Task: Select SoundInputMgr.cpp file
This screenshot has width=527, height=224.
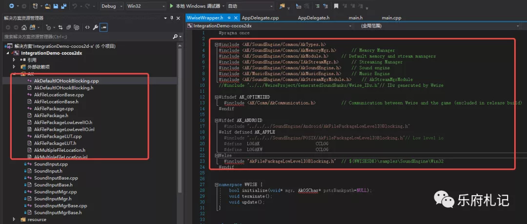Action: pos(56,192)
